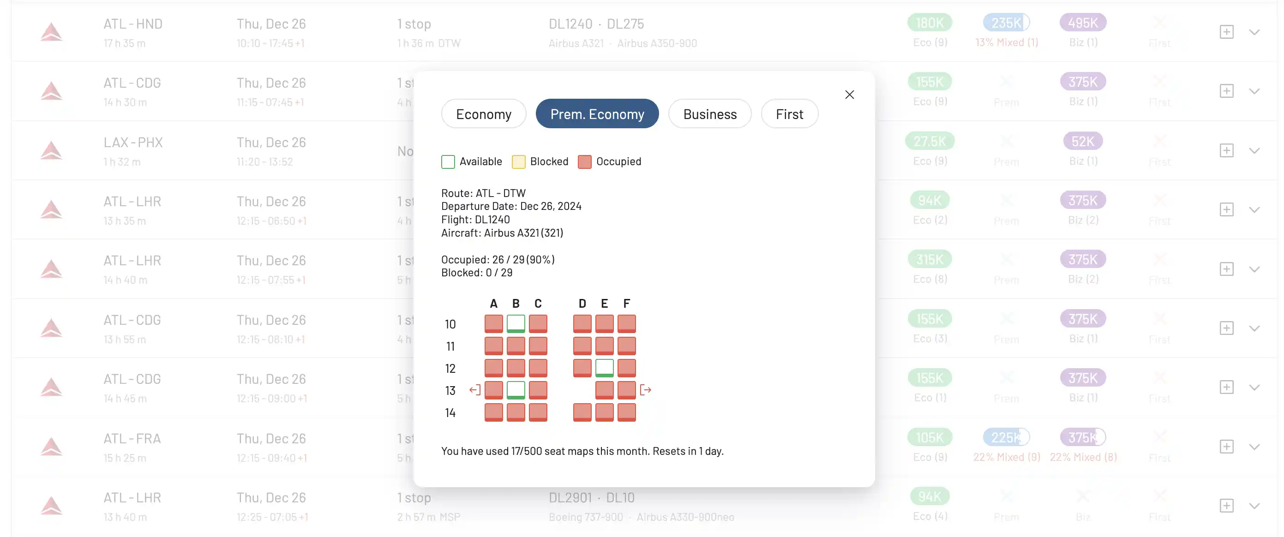Image resolution: width=1284 pixels, height=537 pixels.
Task: Click add icon for LAX-PHX flight
Action: [x=1226, y=150]
